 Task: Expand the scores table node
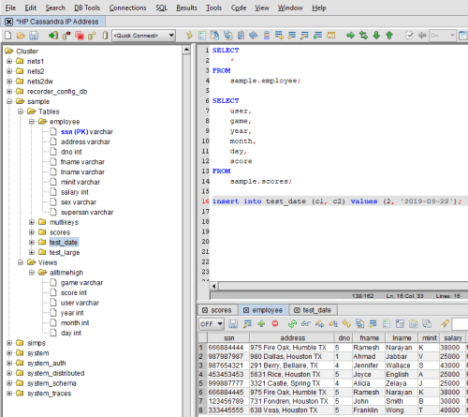32,232
